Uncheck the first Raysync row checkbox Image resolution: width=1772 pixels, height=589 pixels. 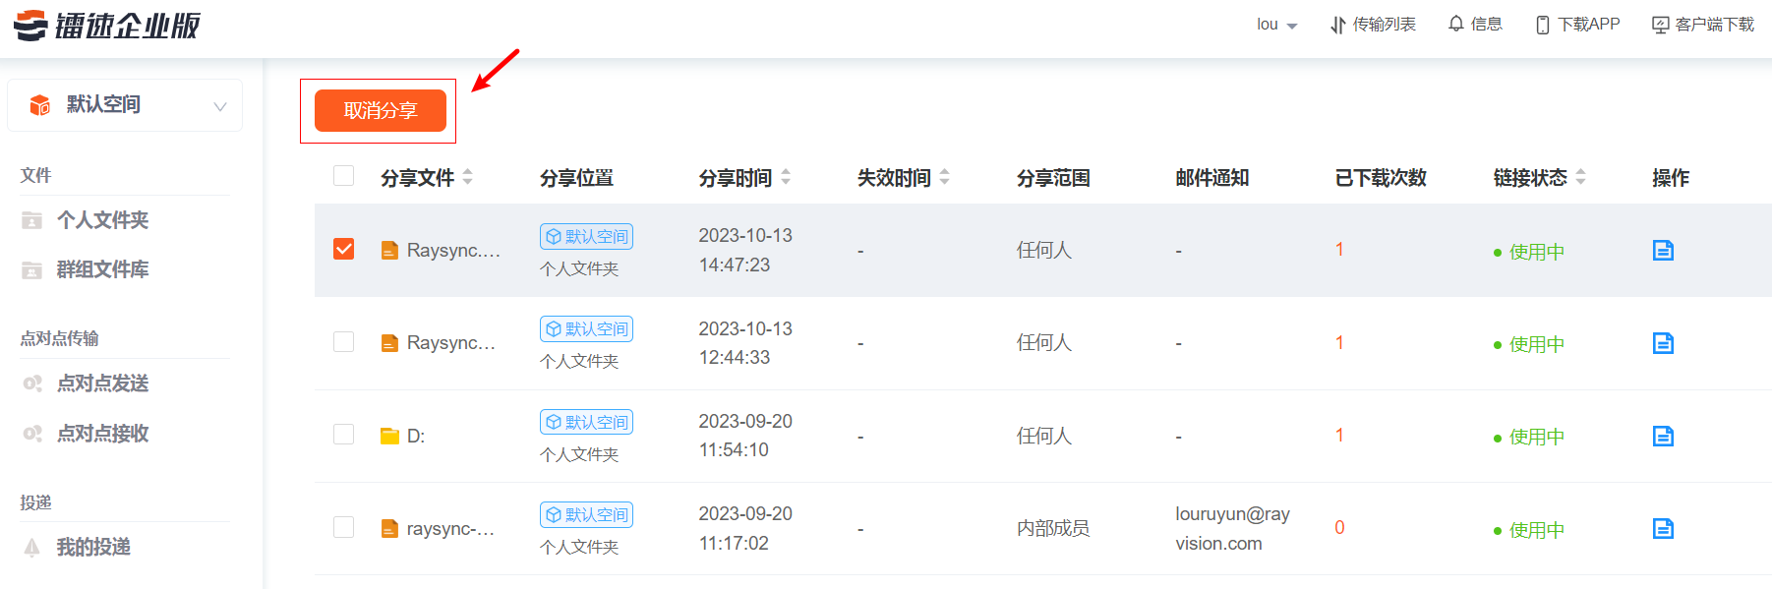point(343,249)
